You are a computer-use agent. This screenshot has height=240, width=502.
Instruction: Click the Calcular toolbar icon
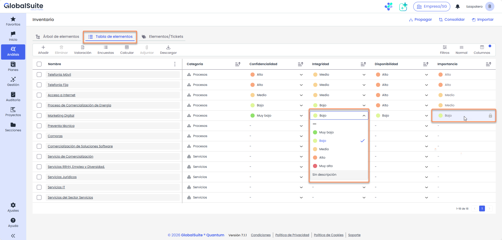pos(127,48)
